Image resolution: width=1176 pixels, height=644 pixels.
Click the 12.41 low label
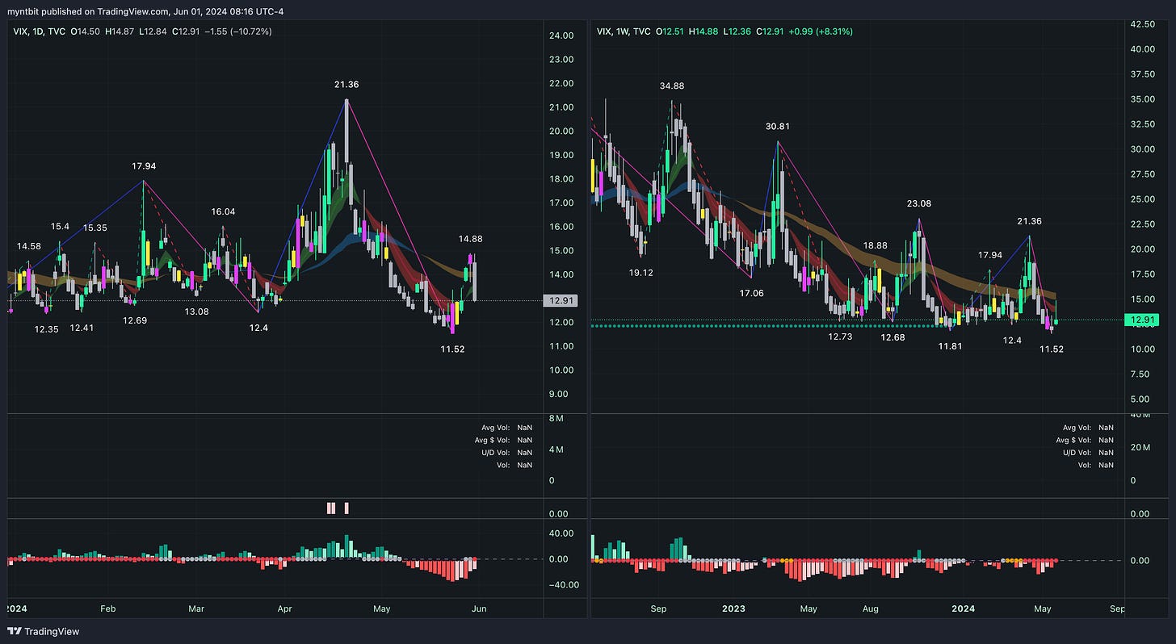[x=82, y=328]
